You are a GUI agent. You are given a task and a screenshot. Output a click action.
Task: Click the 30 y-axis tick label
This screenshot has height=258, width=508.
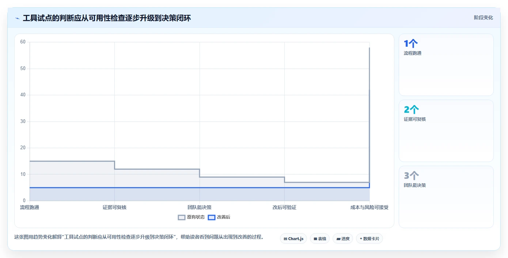tap(23, 122)
